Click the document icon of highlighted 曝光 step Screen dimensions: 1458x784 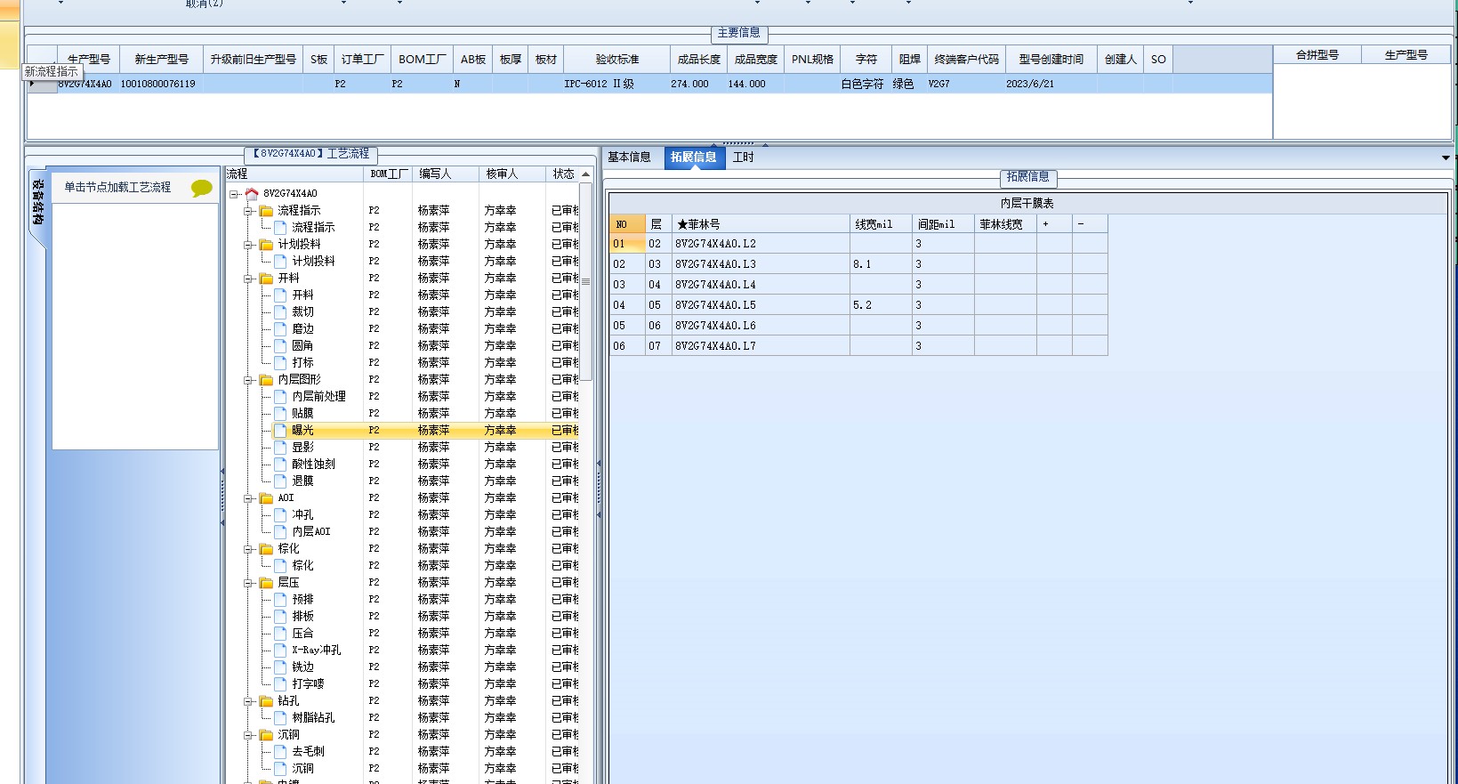280,430
